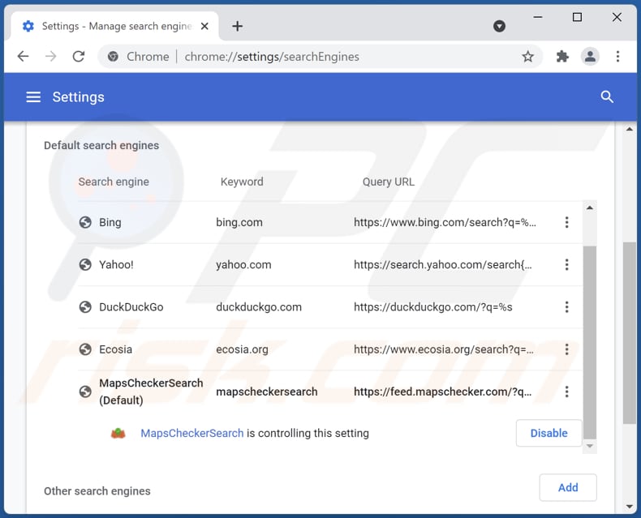
Task: Click the Yahoo! search engine name
Action: click(116, 265)
